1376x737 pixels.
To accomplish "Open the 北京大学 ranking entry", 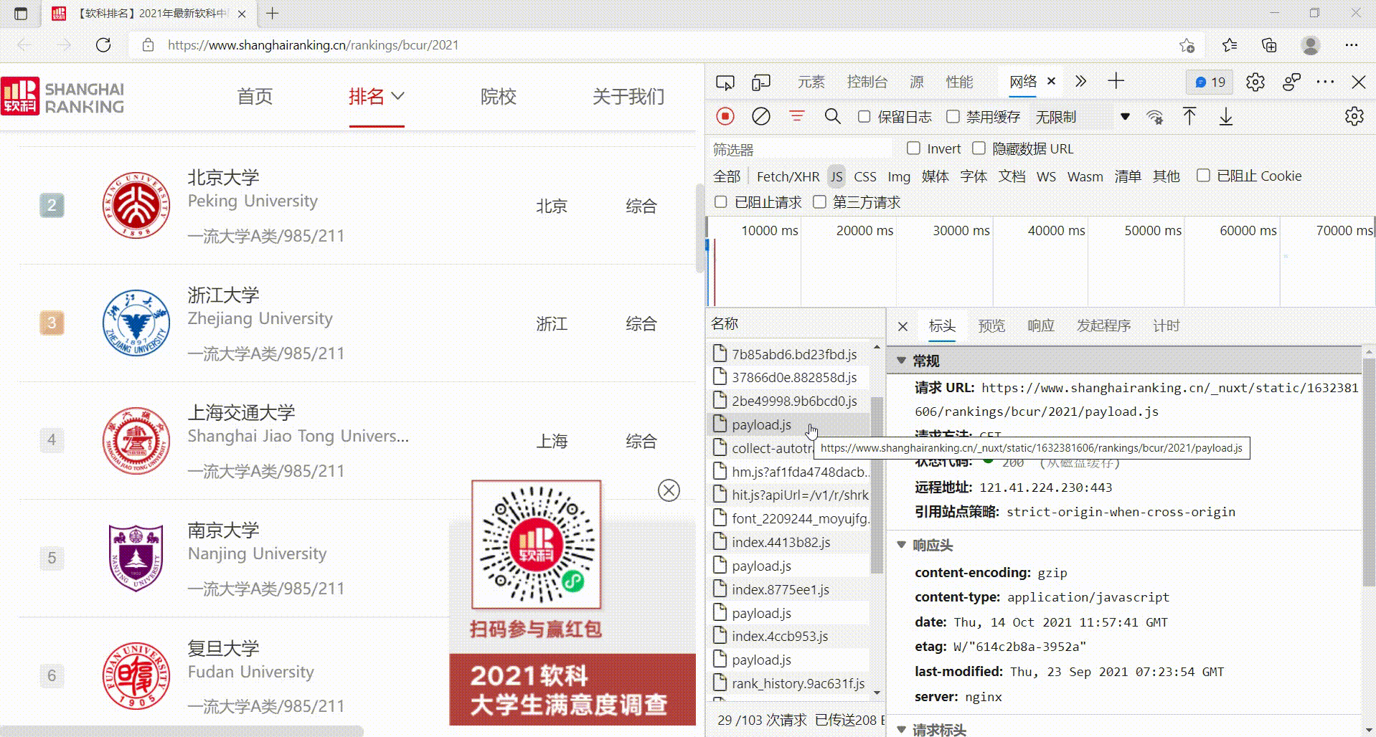I will tap(223, 177).
